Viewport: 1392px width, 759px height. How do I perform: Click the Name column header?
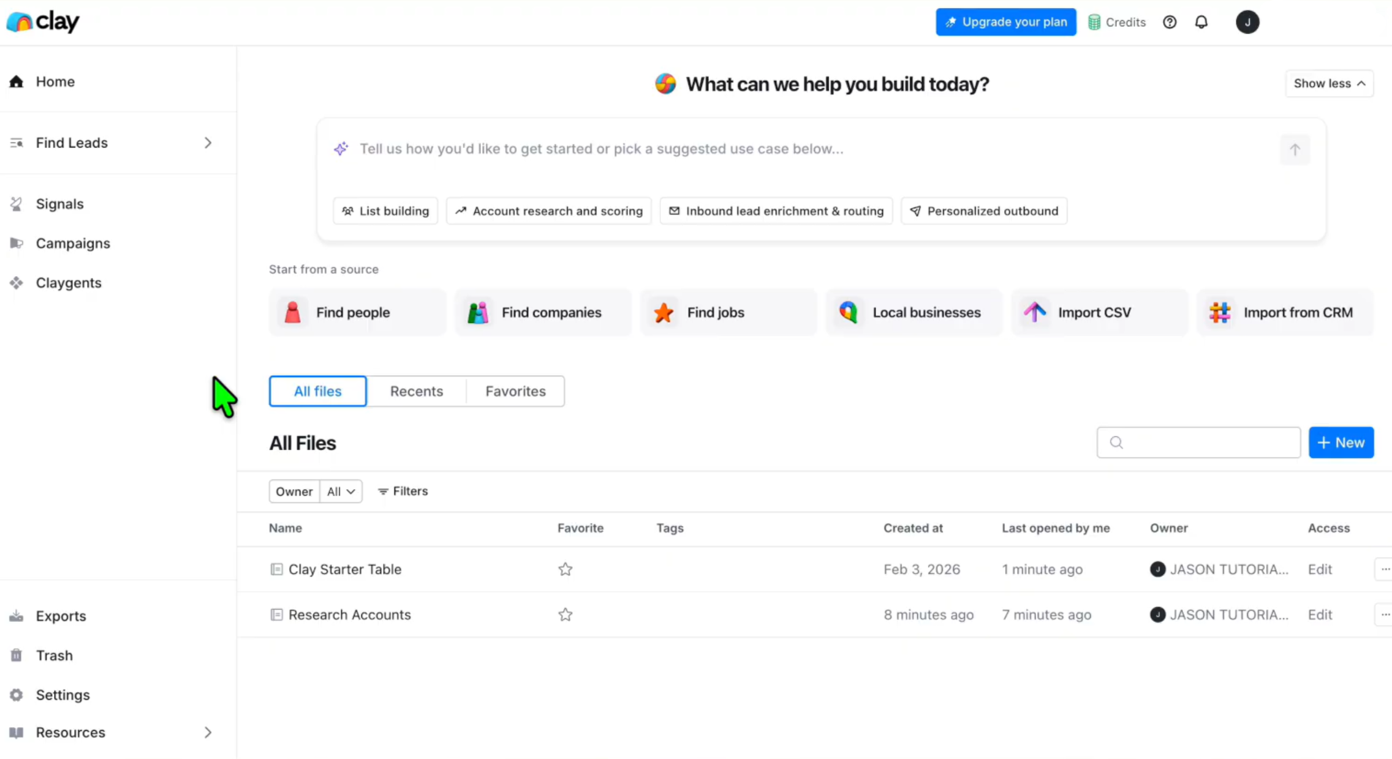(x=286, y=528)
